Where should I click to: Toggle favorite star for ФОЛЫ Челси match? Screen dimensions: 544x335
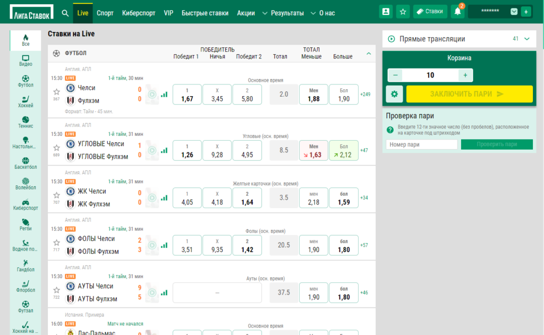(x=56, y=243)
